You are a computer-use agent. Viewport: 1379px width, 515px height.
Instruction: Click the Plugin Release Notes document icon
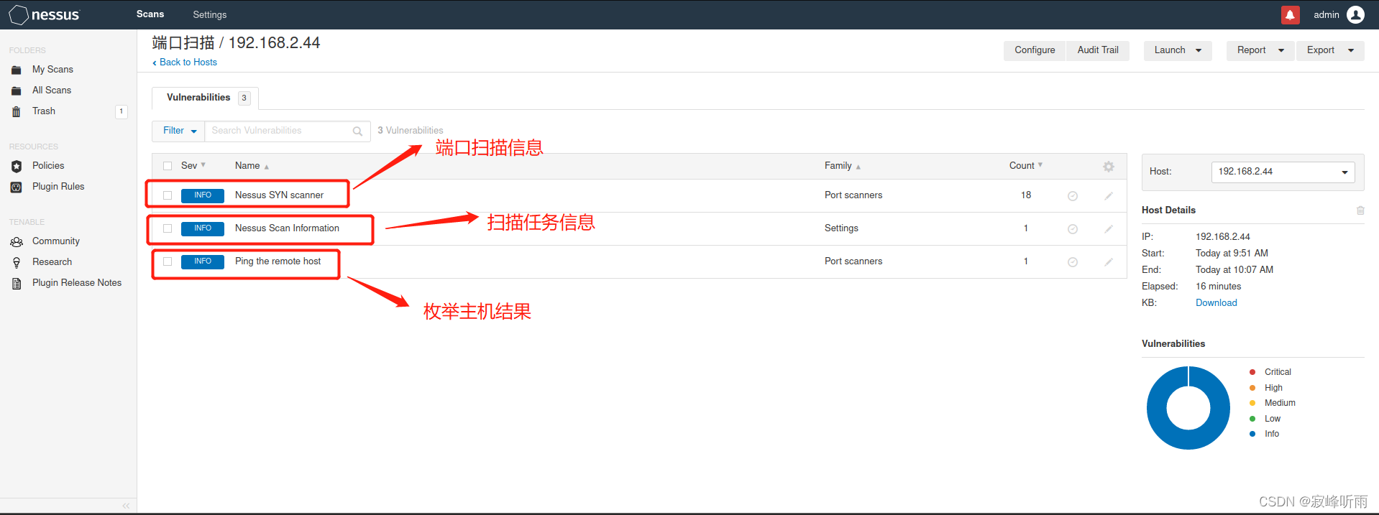17,283
